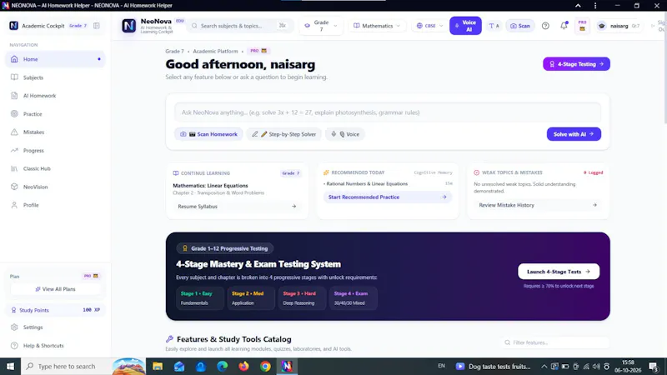Open Subjects in the sidebar
The image size is (667, 375).
[55, 77]
